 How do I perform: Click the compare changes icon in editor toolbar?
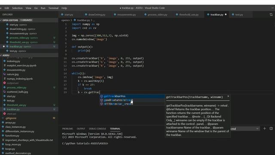(x=271, y=15)
